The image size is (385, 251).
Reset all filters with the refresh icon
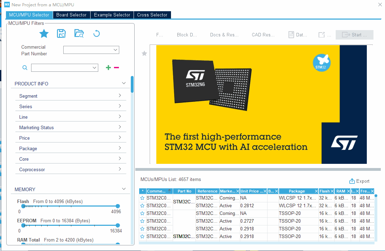(x=97, y=34)
